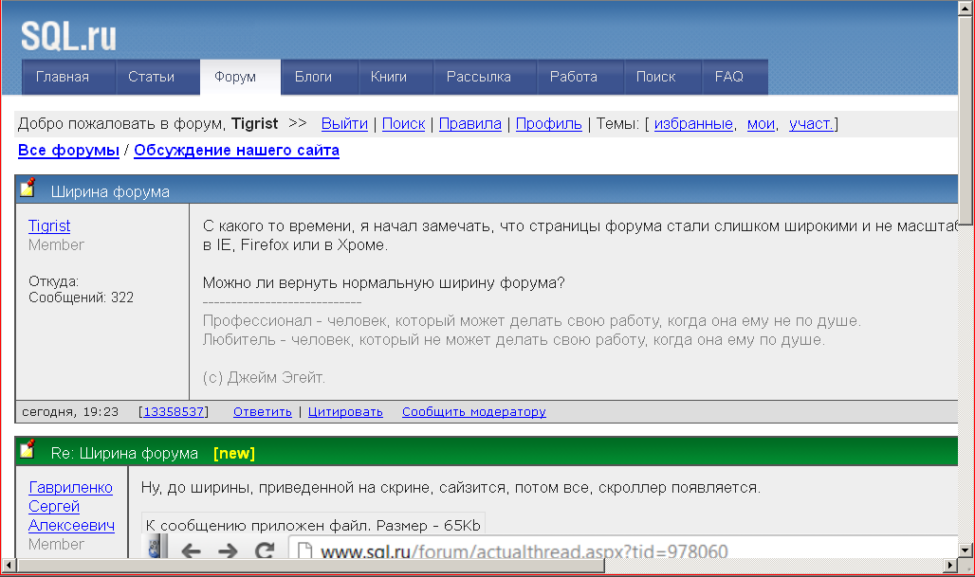The height and width of the screenshot is (577, 975).
Task: Open the Правила link
Action: 470,124
